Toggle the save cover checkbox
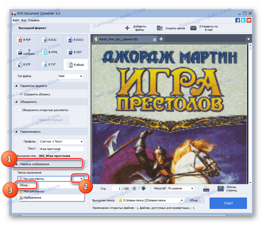Screen dimensions: 263x225 pyautogui.click(x=21, y=94)
